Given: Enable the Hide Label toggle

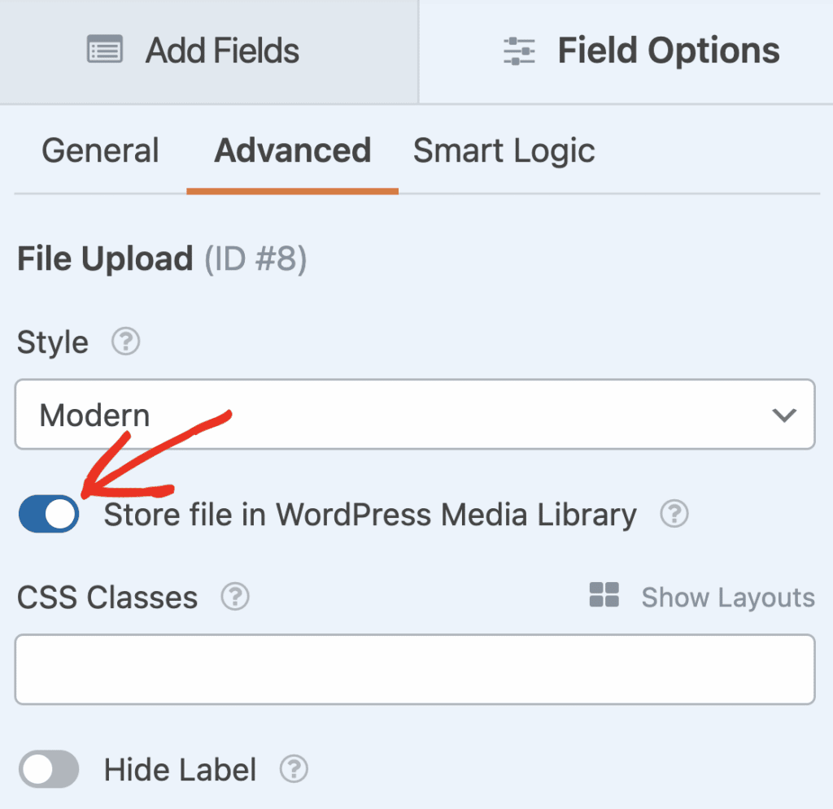Looking at the screenshot, I should click(x=47, y=769).
